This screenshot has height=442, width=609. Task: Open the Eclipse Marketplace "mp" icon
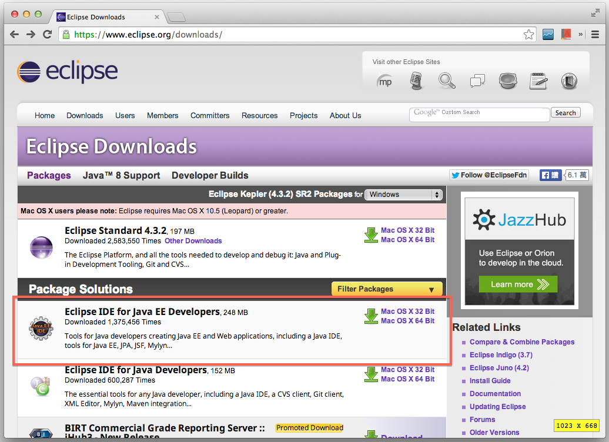point(384,81)
